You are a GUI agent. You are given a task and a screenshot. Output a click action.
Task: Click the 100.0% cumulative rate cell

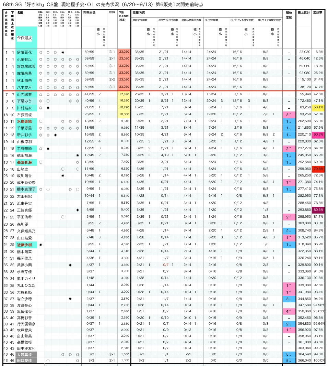point(319,360)
